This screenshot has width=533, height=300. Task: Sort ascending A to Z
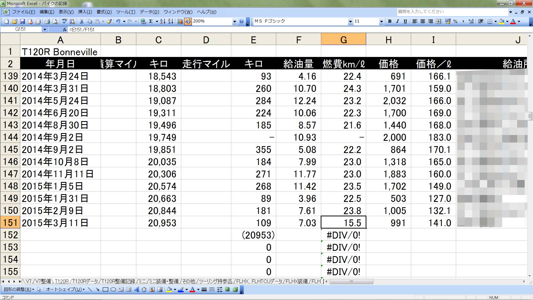point(163,21)
